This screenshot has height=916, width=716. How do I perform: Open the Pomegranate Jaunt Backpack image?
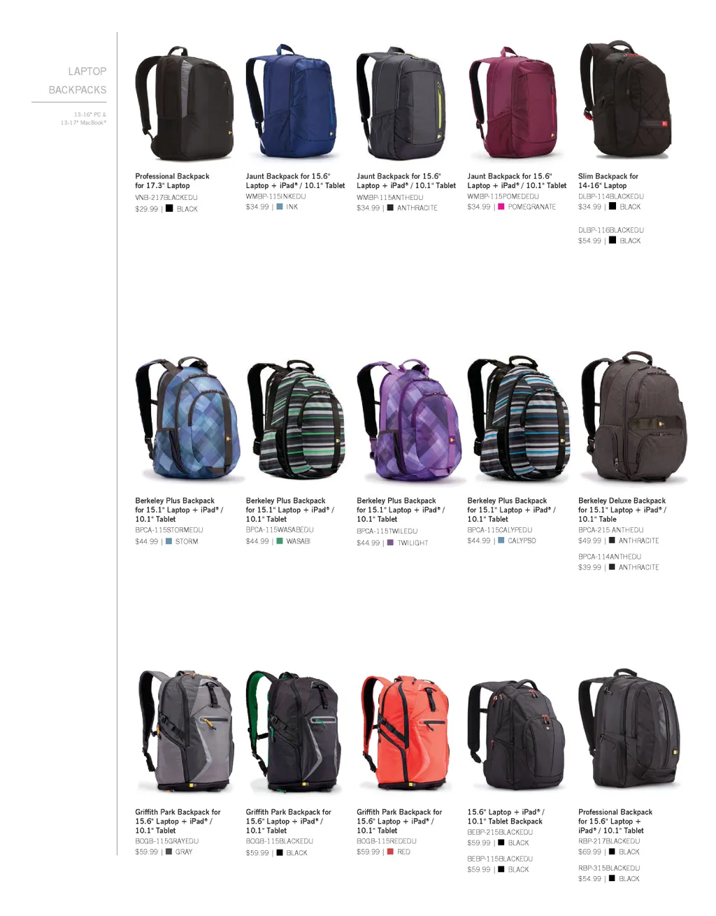pyautogui.click(x=513, y=103)
